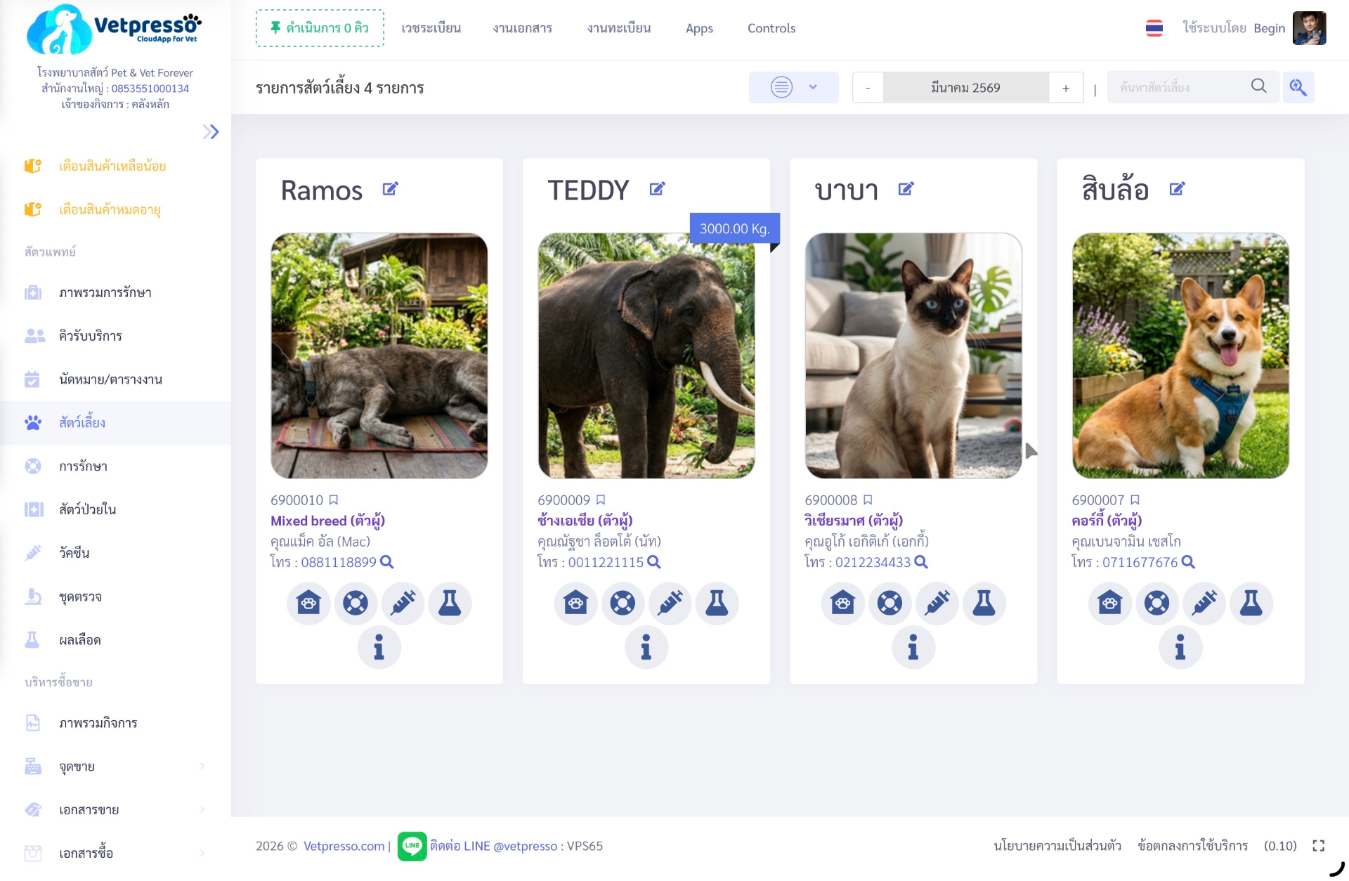Open the งานเอกสาร menu
Screen dimensions: 1349x881
tap(522, 28)
